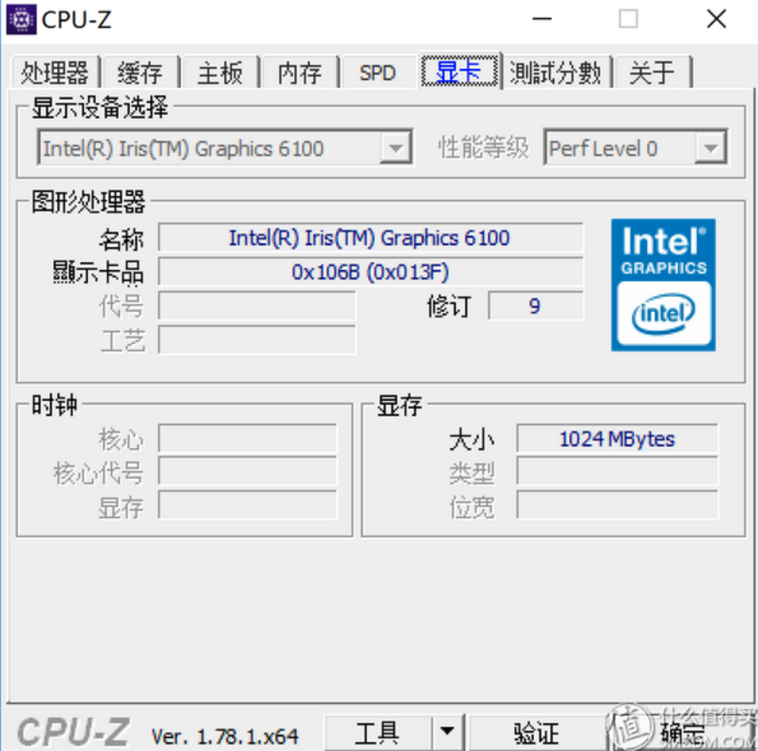Select the SPD tab
This screenshot has width=758, height=751.
(378, 73)
